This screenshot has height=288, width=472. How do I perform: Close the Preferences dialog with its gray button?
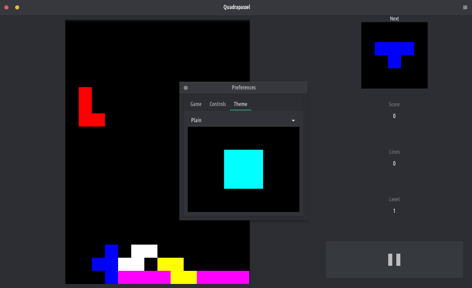(x=186, y=88)
